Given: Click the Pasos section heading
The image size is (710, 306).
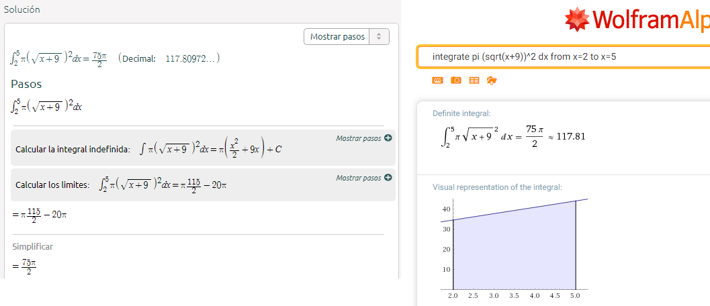Looking at the screenshot, I should coord(26,85).
